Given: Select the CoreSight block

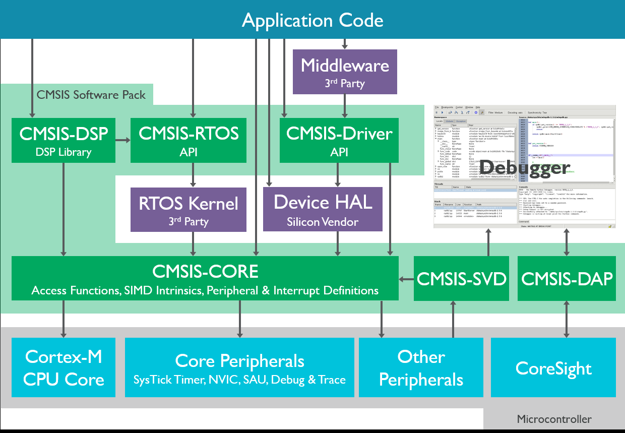Looking at the screenshot, I should coord(553,367).
